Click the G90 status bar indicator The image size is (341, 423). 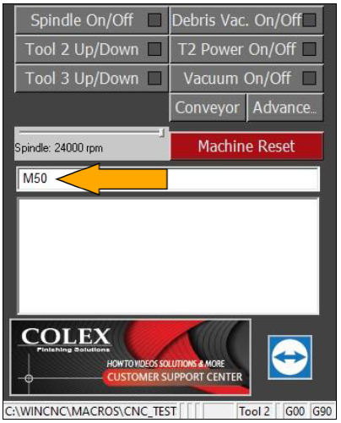click(x=322, y=411)
